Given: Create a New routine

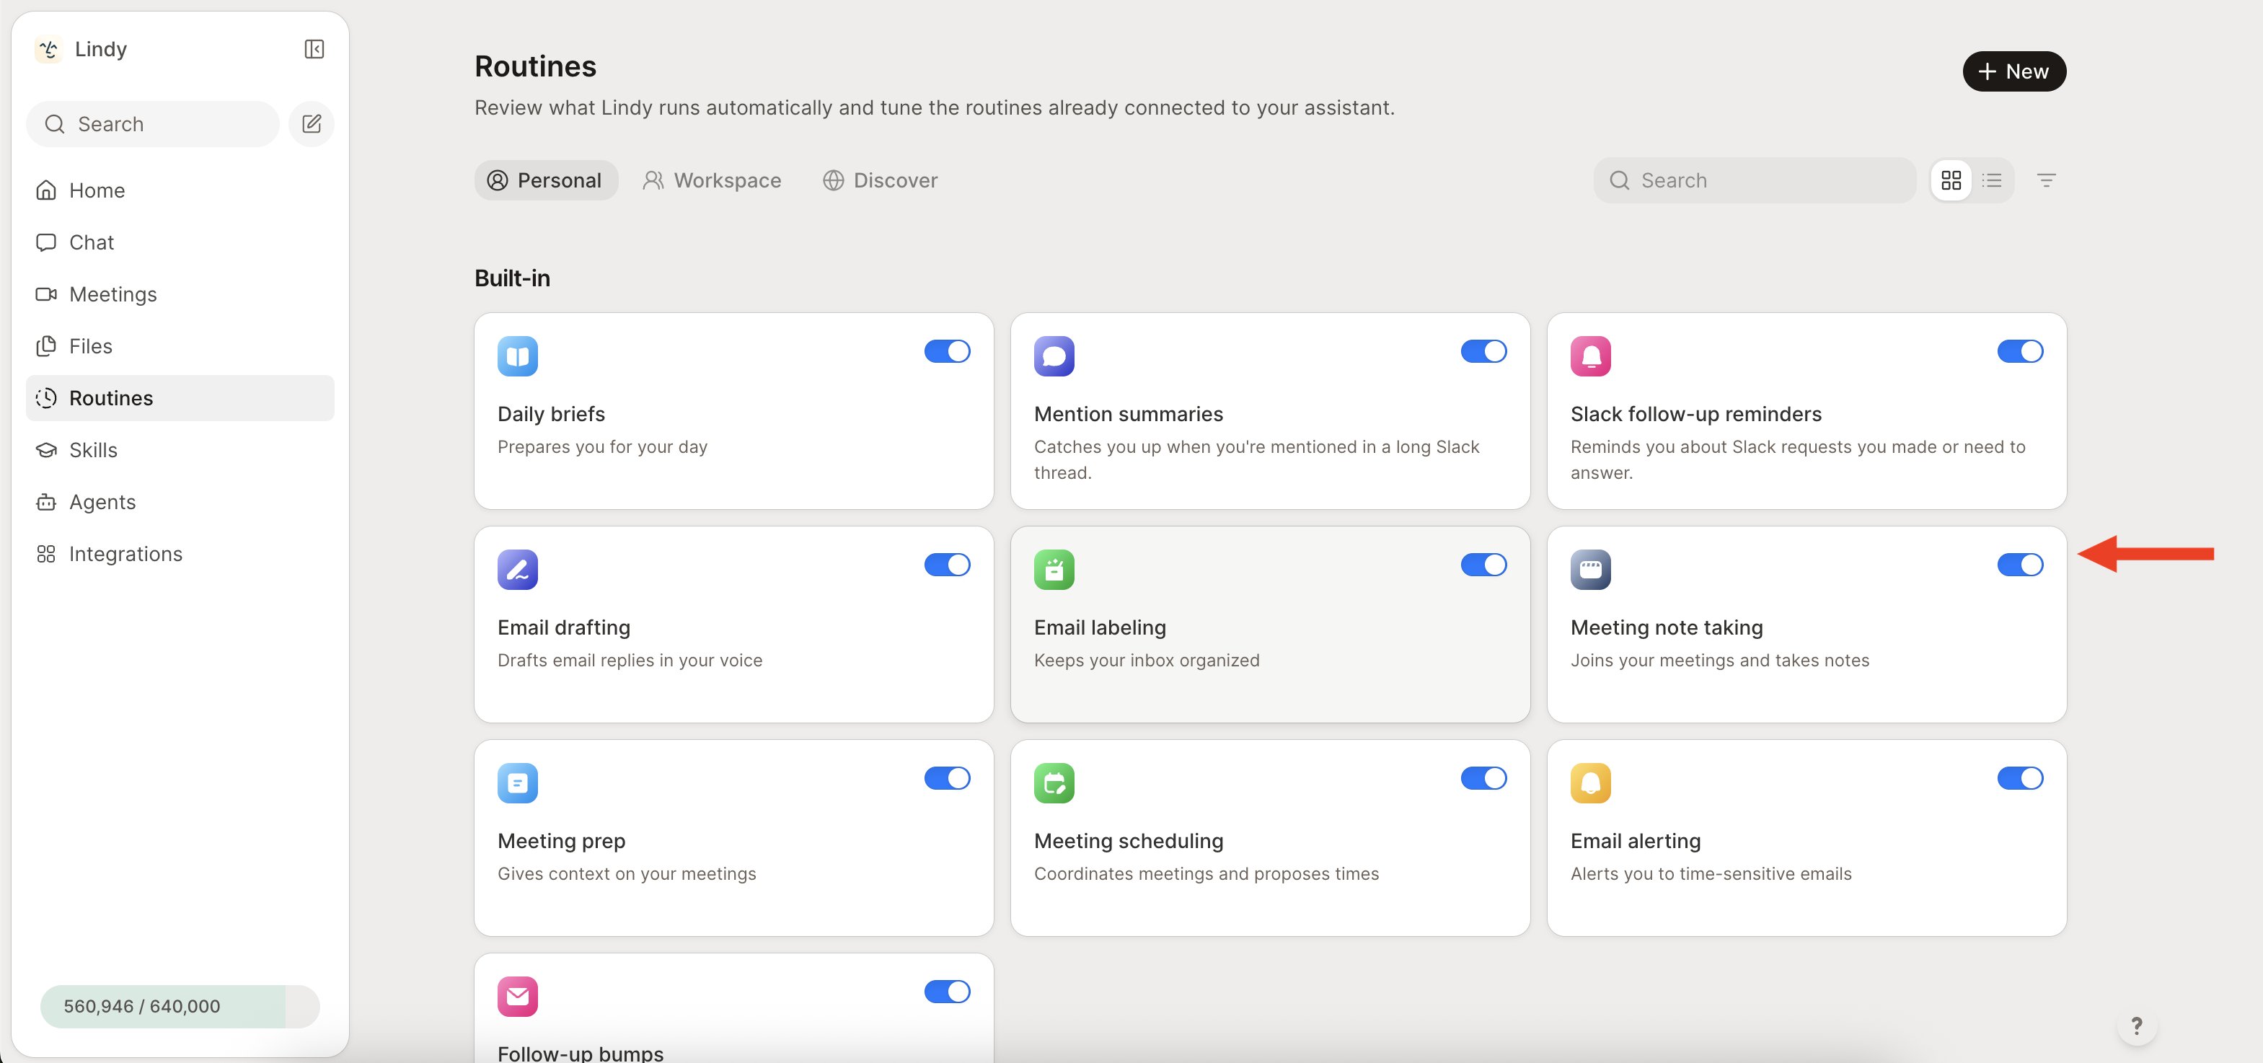Looking at the screenshot, I should pos(2013,71).
